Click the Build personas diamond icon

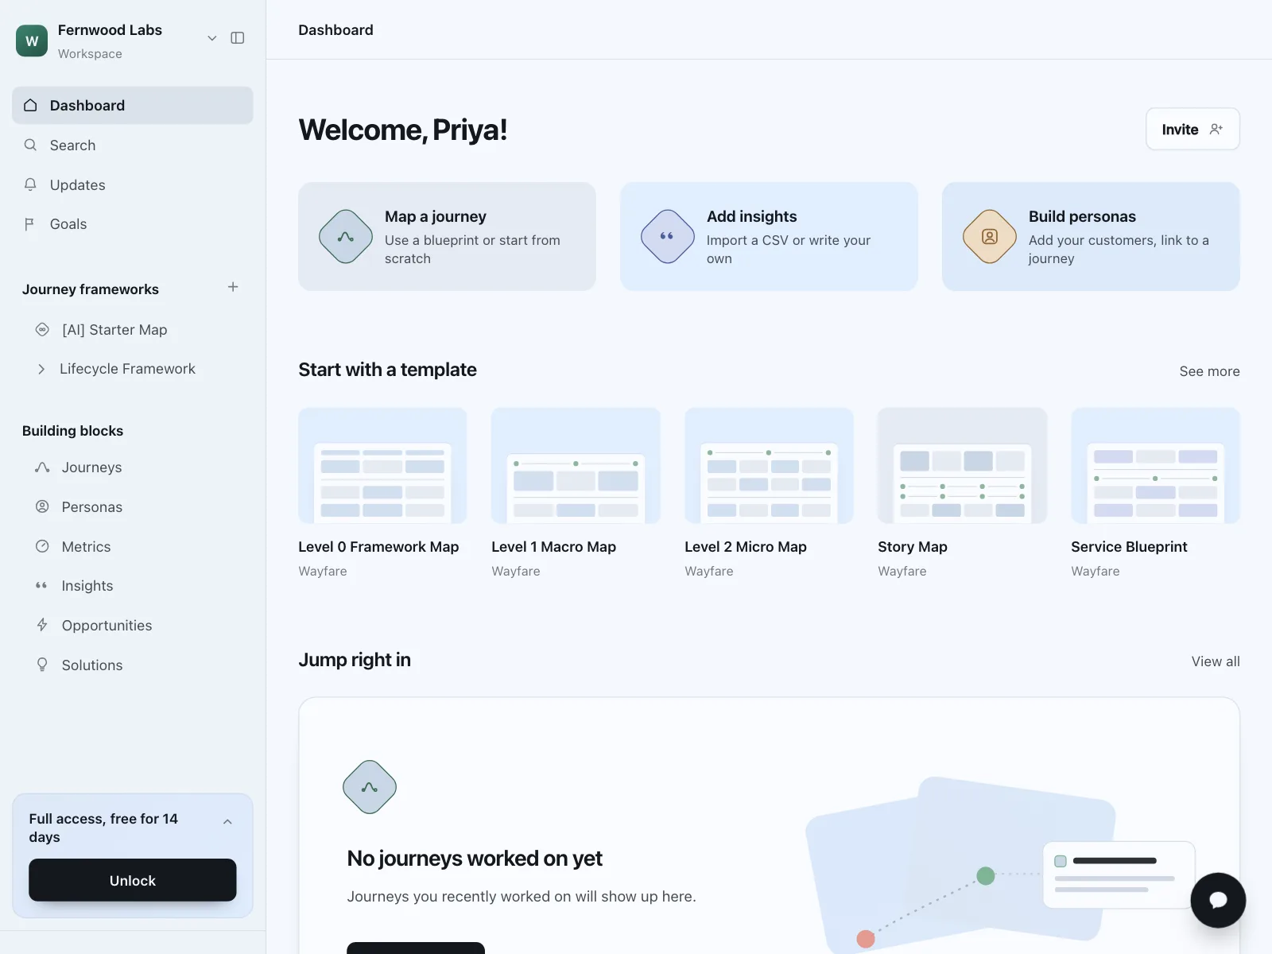[x=990, y=237]
